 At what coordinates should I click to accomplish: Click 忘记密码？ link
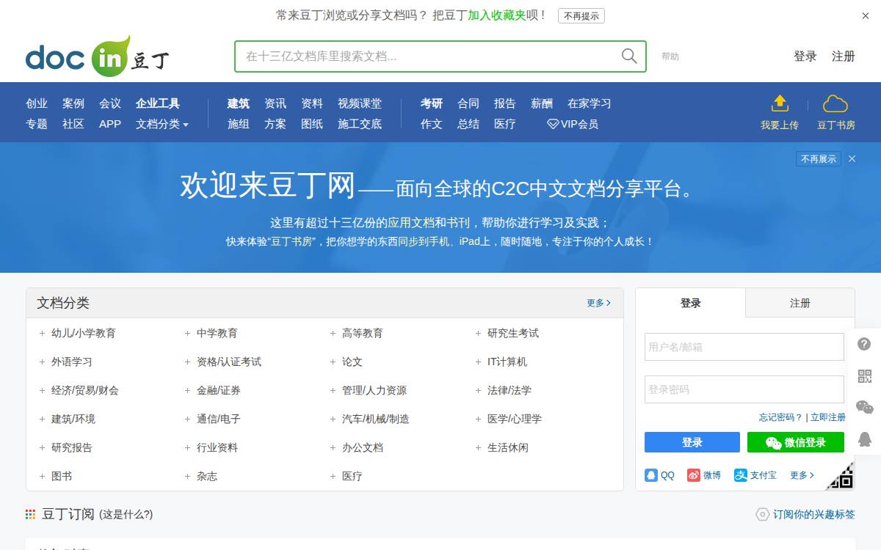[781, 417]
